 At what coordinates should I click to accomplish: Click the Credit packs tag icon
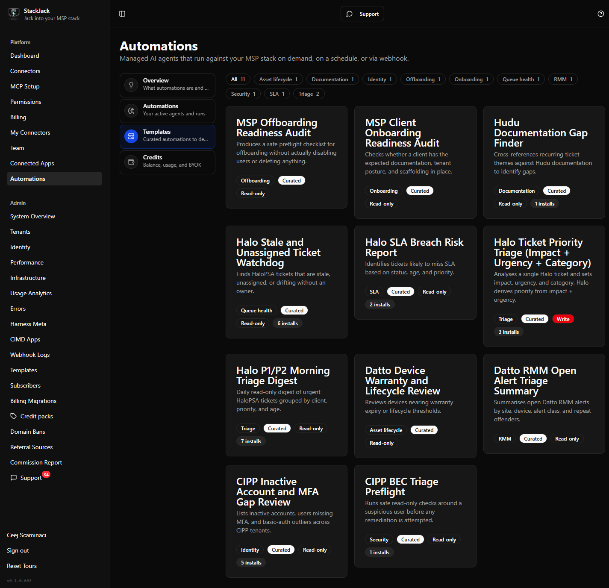pos(14,416)
